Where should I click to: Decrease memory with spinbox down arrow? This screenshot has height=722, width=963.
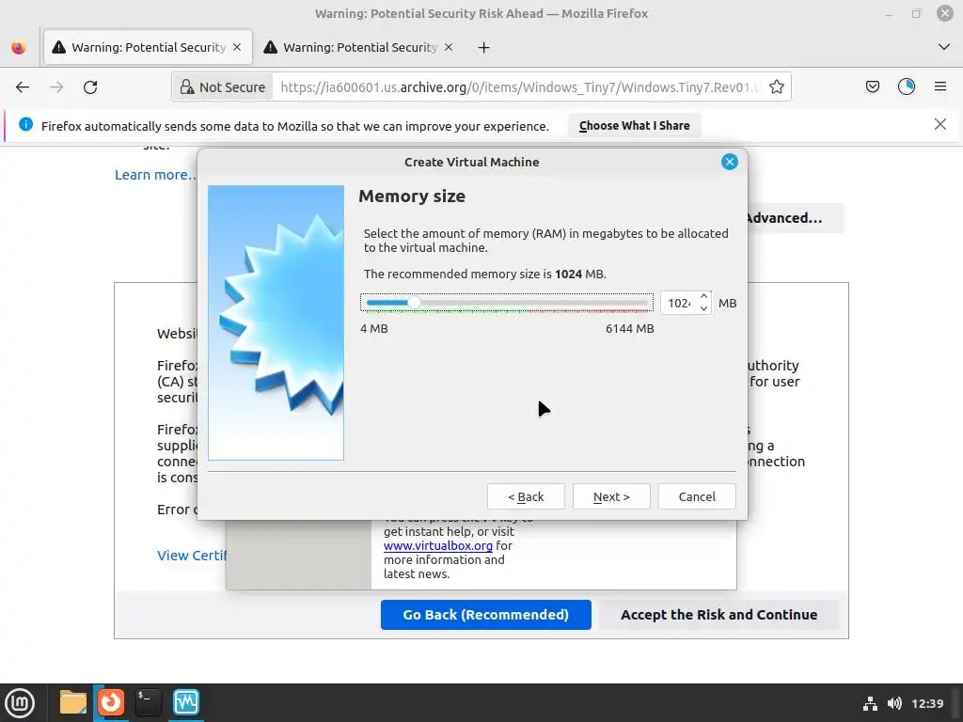703,308
